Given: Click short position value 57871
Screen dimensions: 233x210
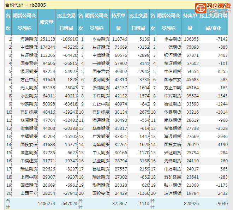Looking at the screenshot, I should pyautogui.click(x=192, y=55).
